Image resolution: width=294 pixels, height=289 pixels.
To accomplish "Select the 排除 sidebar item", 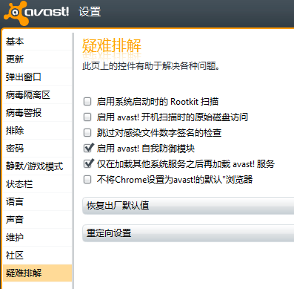I will [x=37, y=131].
